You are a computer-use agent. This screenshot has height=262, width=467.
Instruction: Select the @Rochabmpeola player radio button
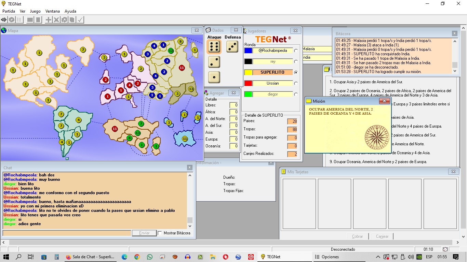click(296, 50)
